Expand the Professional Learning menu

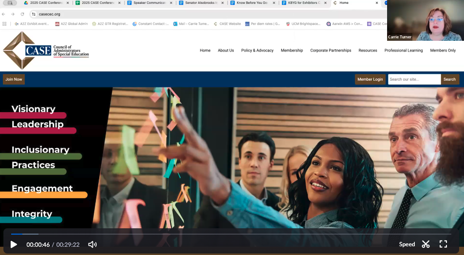pyautogui.click(x=403, y=51)
